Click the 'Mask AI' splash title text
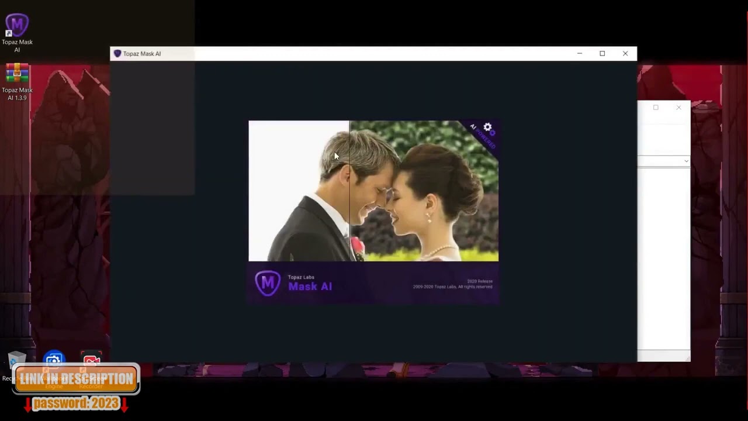 pos(310,287)
